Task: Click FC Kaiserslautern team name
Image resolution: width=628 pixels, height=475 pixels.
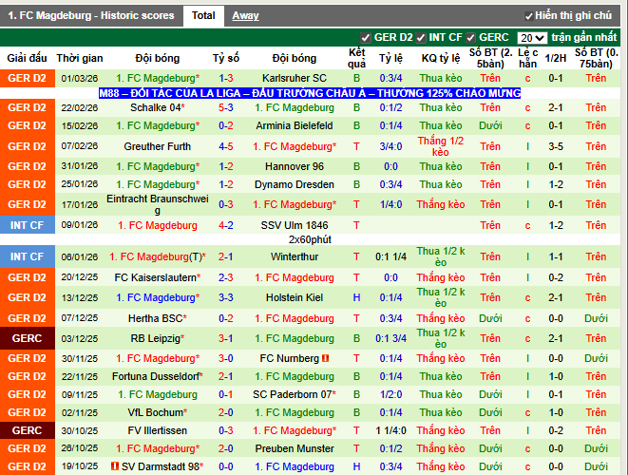Action: [x=158, y=277]
